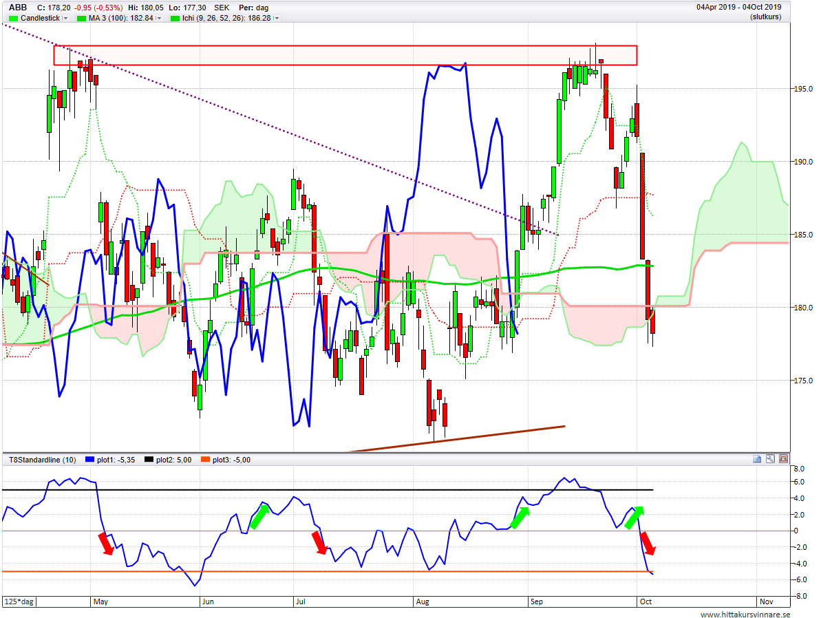Screen dimensions: 821x618
Task: Click the Hi: 180,05 value
Action: click(146, 8)
